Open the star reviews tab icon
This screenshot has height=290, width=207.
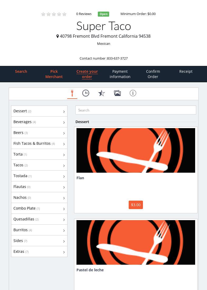click(x=102, y=93)
